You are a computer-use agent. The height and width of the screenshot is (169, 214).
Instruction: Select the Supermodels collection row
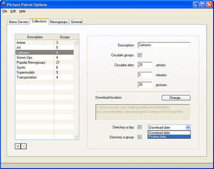click(45, 72)
